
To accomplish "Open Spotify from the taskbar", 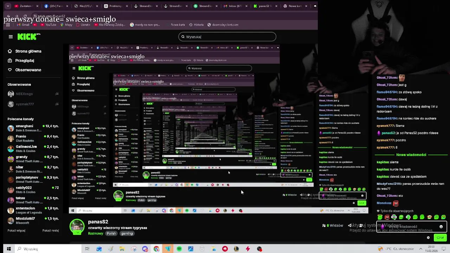I will click(179, 249).
